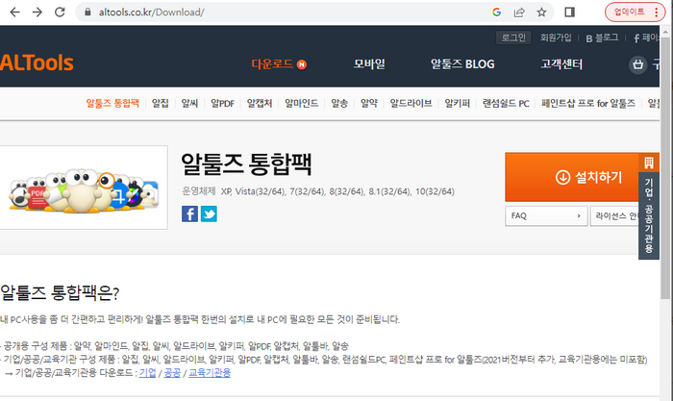
Task: Select the 랜섬쉴드 PC tab
Action: 506,103
